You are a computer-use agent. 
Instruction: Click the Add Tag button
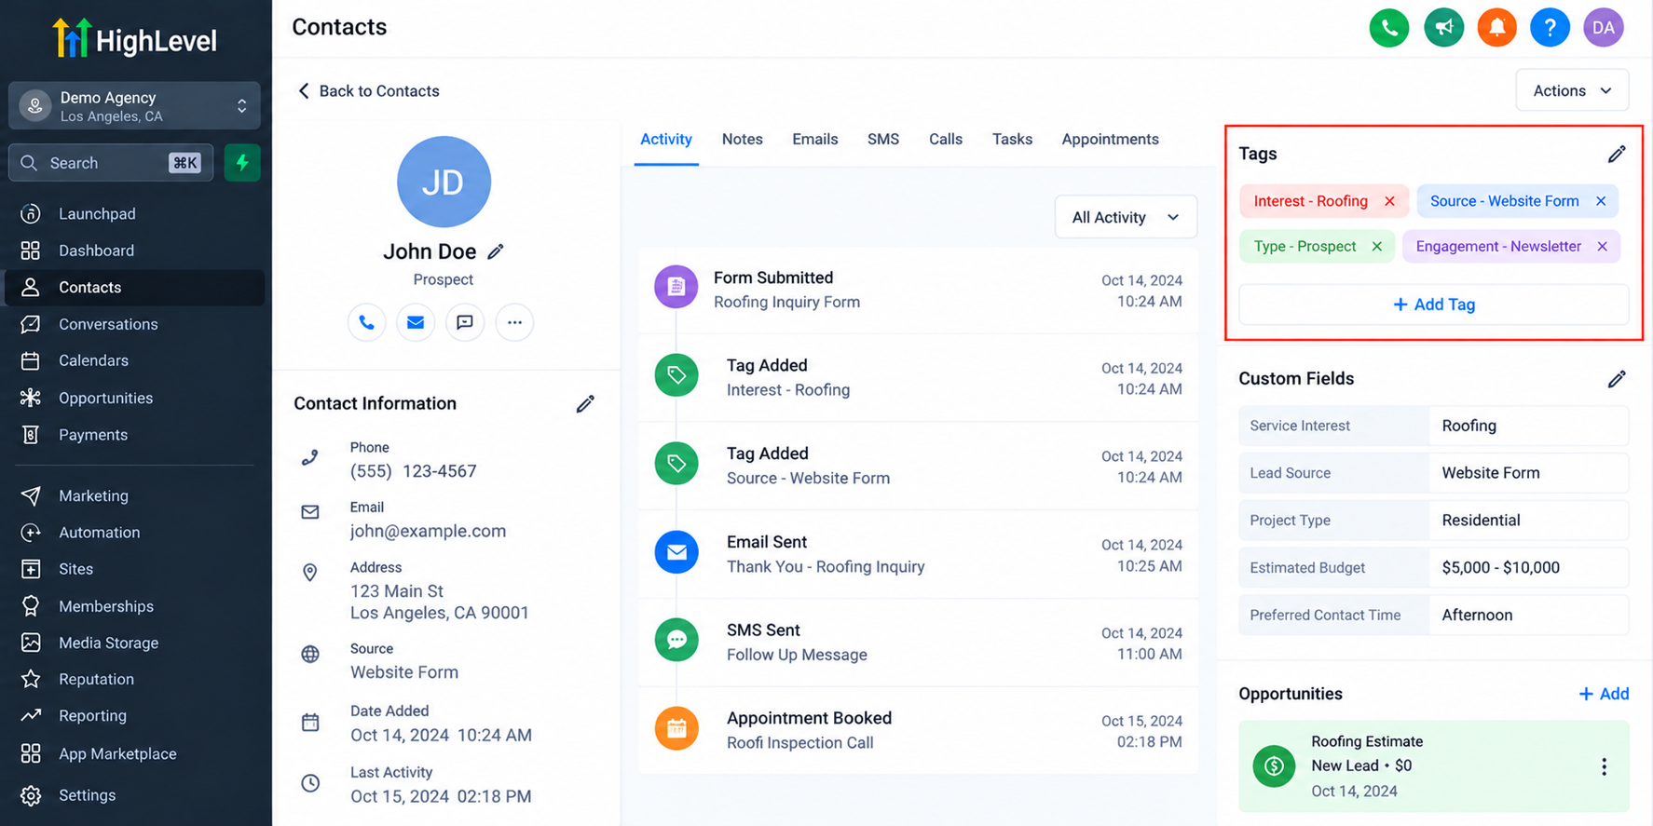click(1433, 305)
